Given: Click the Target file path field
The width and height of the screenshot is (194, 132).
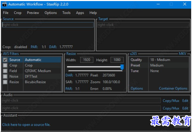Looking at the screenshot, I should point(143,25).
